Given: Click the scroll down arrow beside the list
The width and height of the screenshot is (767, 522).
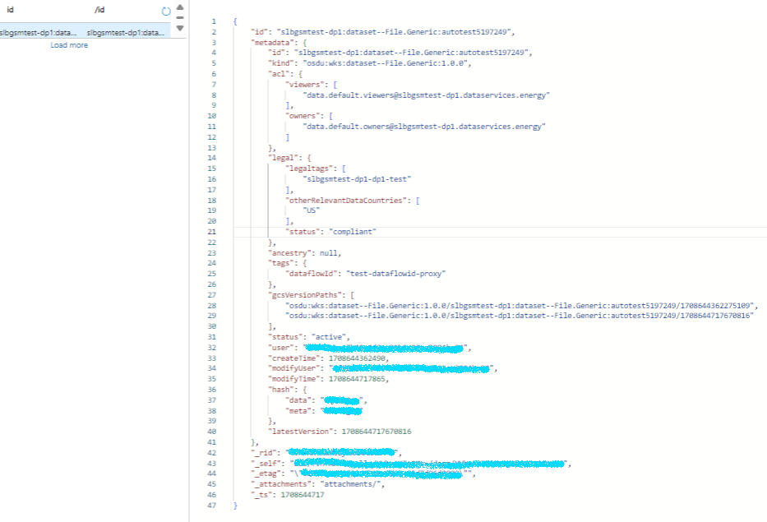Looking at the screenshot, I should pyautogui.click(x=180, y=29).
